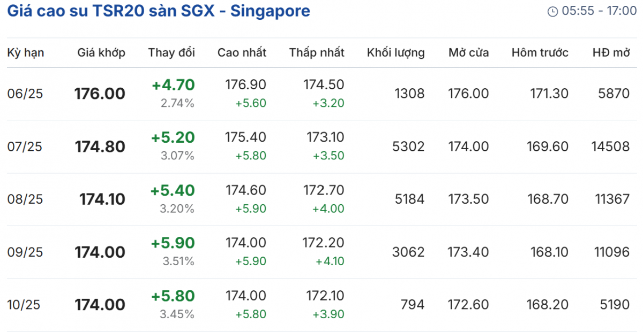This screenshot has width=643, height=332.
Task: Click the 176.00 matched price
Action: pos(100,94)
